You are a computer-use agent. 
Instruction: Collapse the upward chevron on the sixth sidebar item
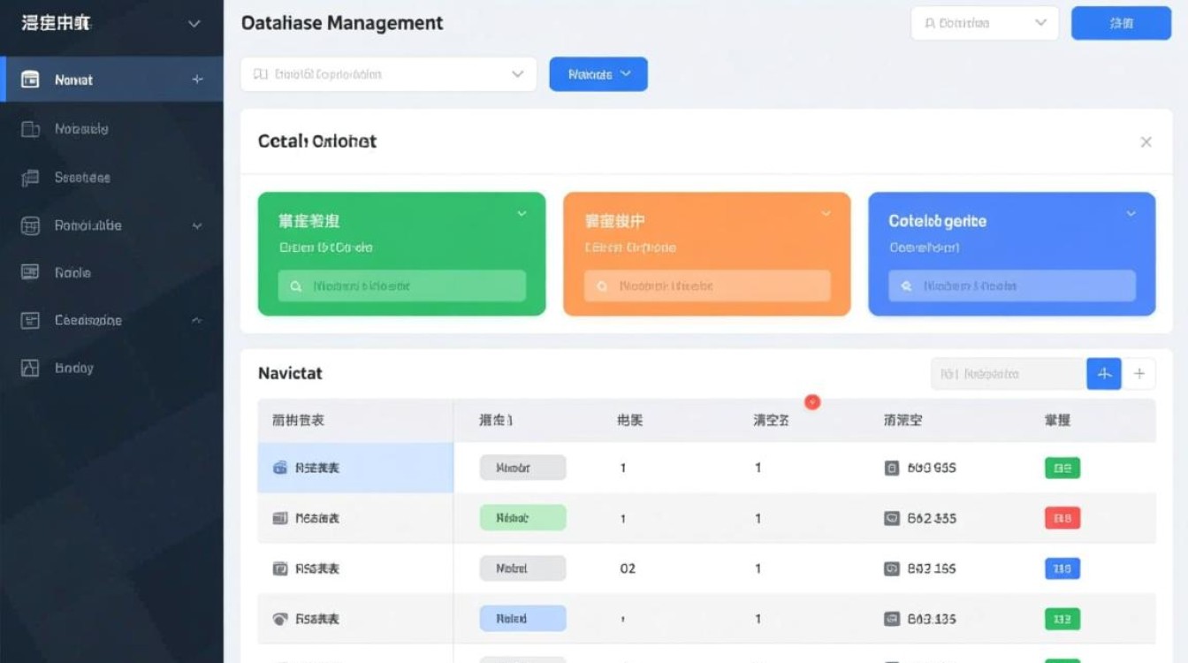pyautogui.click(x=197, y=320)
